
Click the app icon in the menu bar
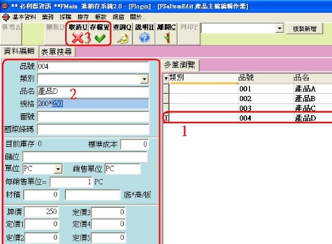coord(6,17)
